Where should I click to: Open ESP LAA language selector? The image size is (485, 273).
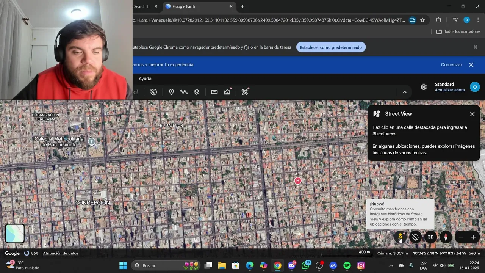tap(423, 265)
